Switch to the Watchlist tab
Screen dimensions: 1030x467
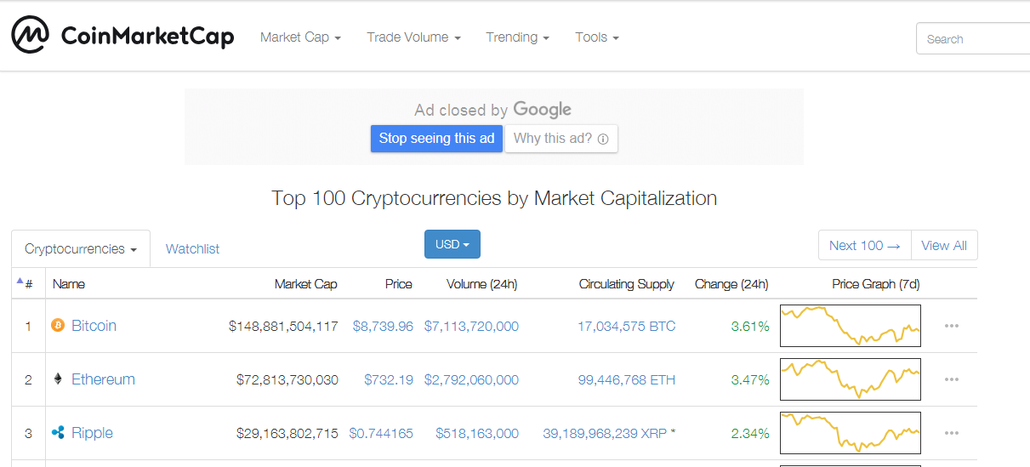192,249
